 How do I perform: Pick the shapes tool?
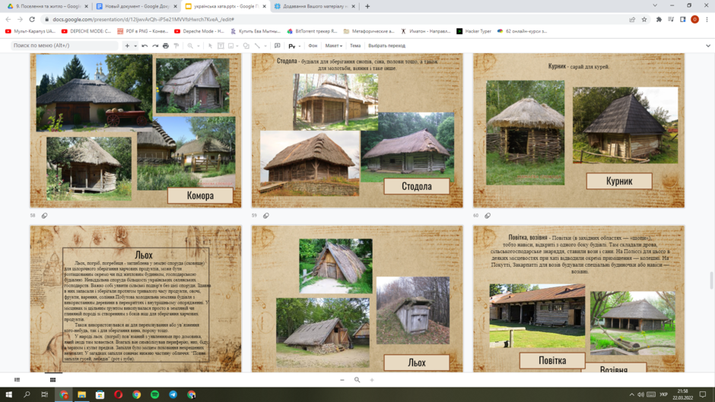pyautogui.click(x=246, y=46)
